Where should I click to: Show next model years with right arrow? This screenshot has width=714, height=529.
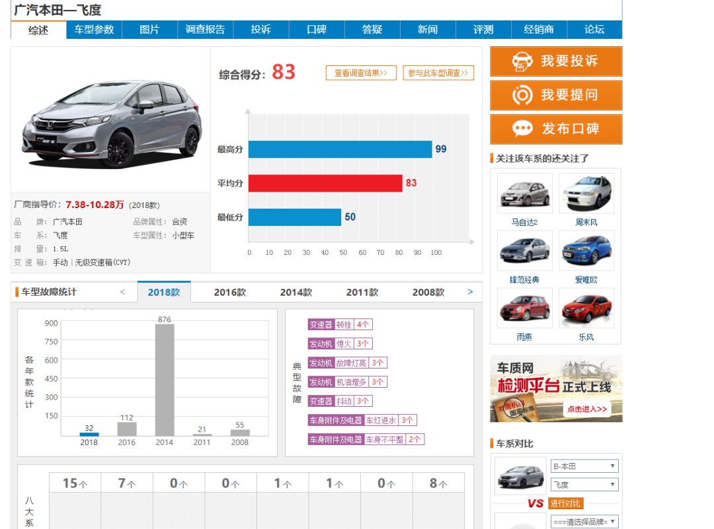click(470, 292)
